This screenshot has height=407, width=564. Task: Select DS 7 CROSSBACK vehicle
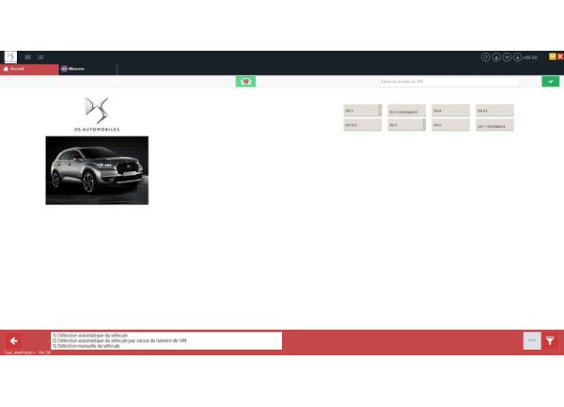pos(494,125)
